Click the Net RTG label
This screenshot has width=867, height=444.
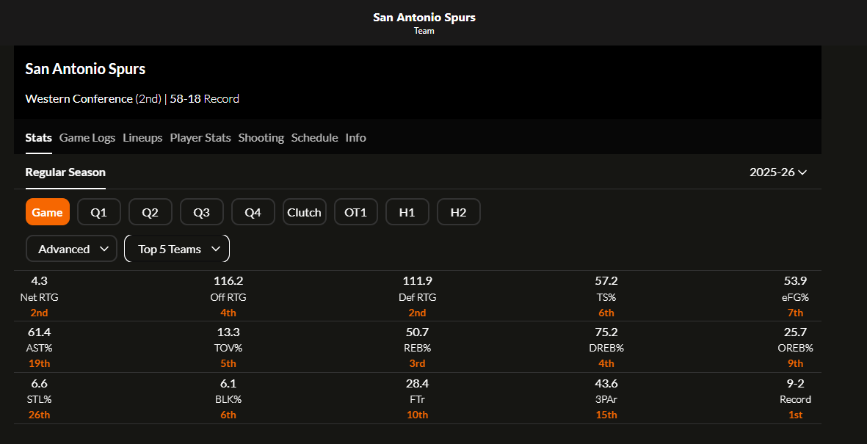[39, 297]
